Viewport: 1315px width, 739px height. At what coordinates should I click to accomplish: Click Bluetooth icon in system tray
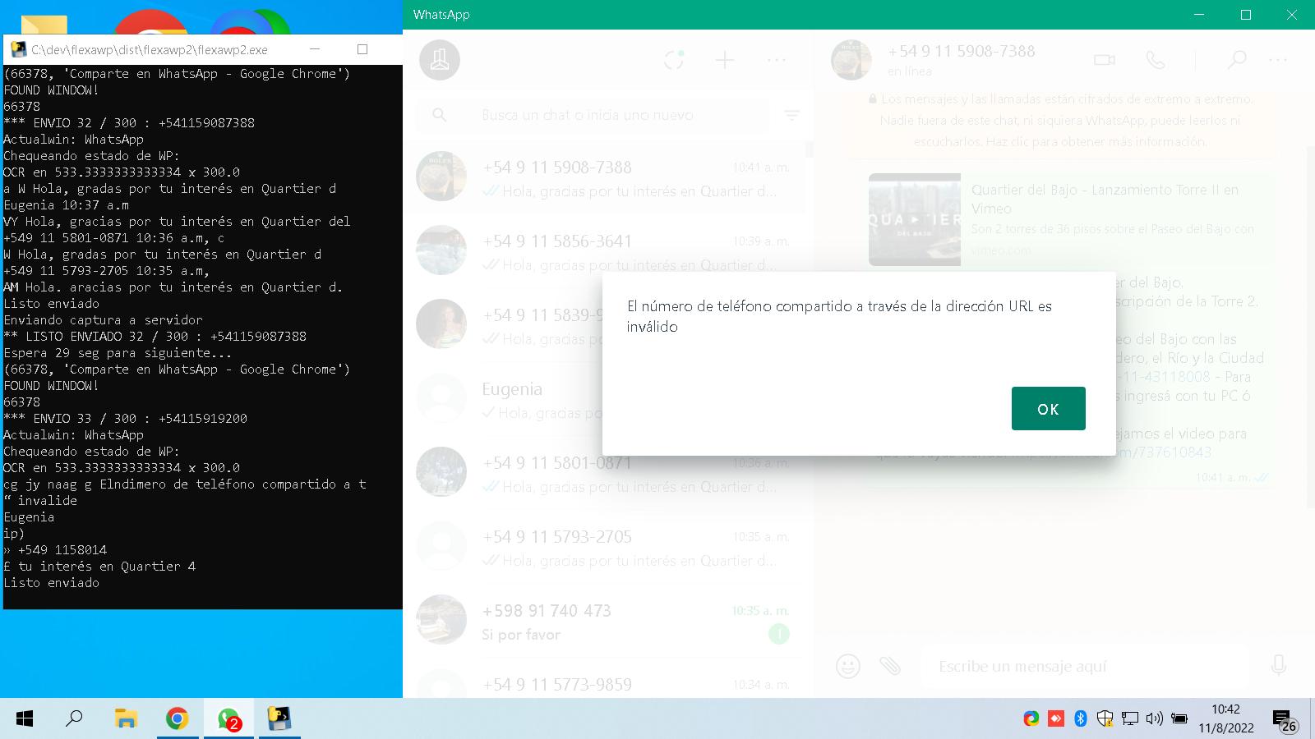click(1081, 718)
